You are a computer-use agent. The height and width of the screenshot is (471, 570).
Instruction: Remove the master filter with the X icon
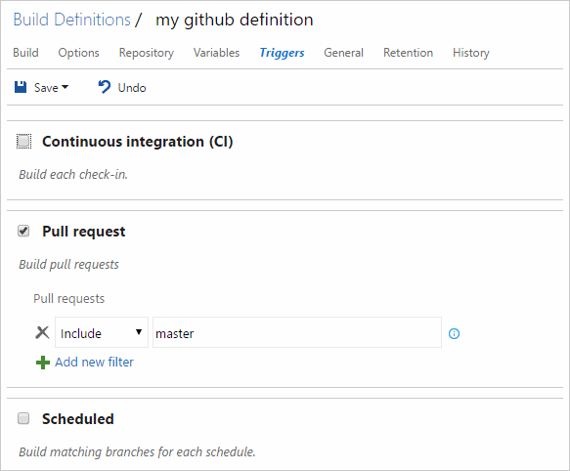point(42,332)
